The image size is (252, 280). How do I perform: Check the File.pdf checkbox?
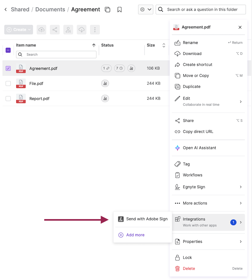(8, 83)
